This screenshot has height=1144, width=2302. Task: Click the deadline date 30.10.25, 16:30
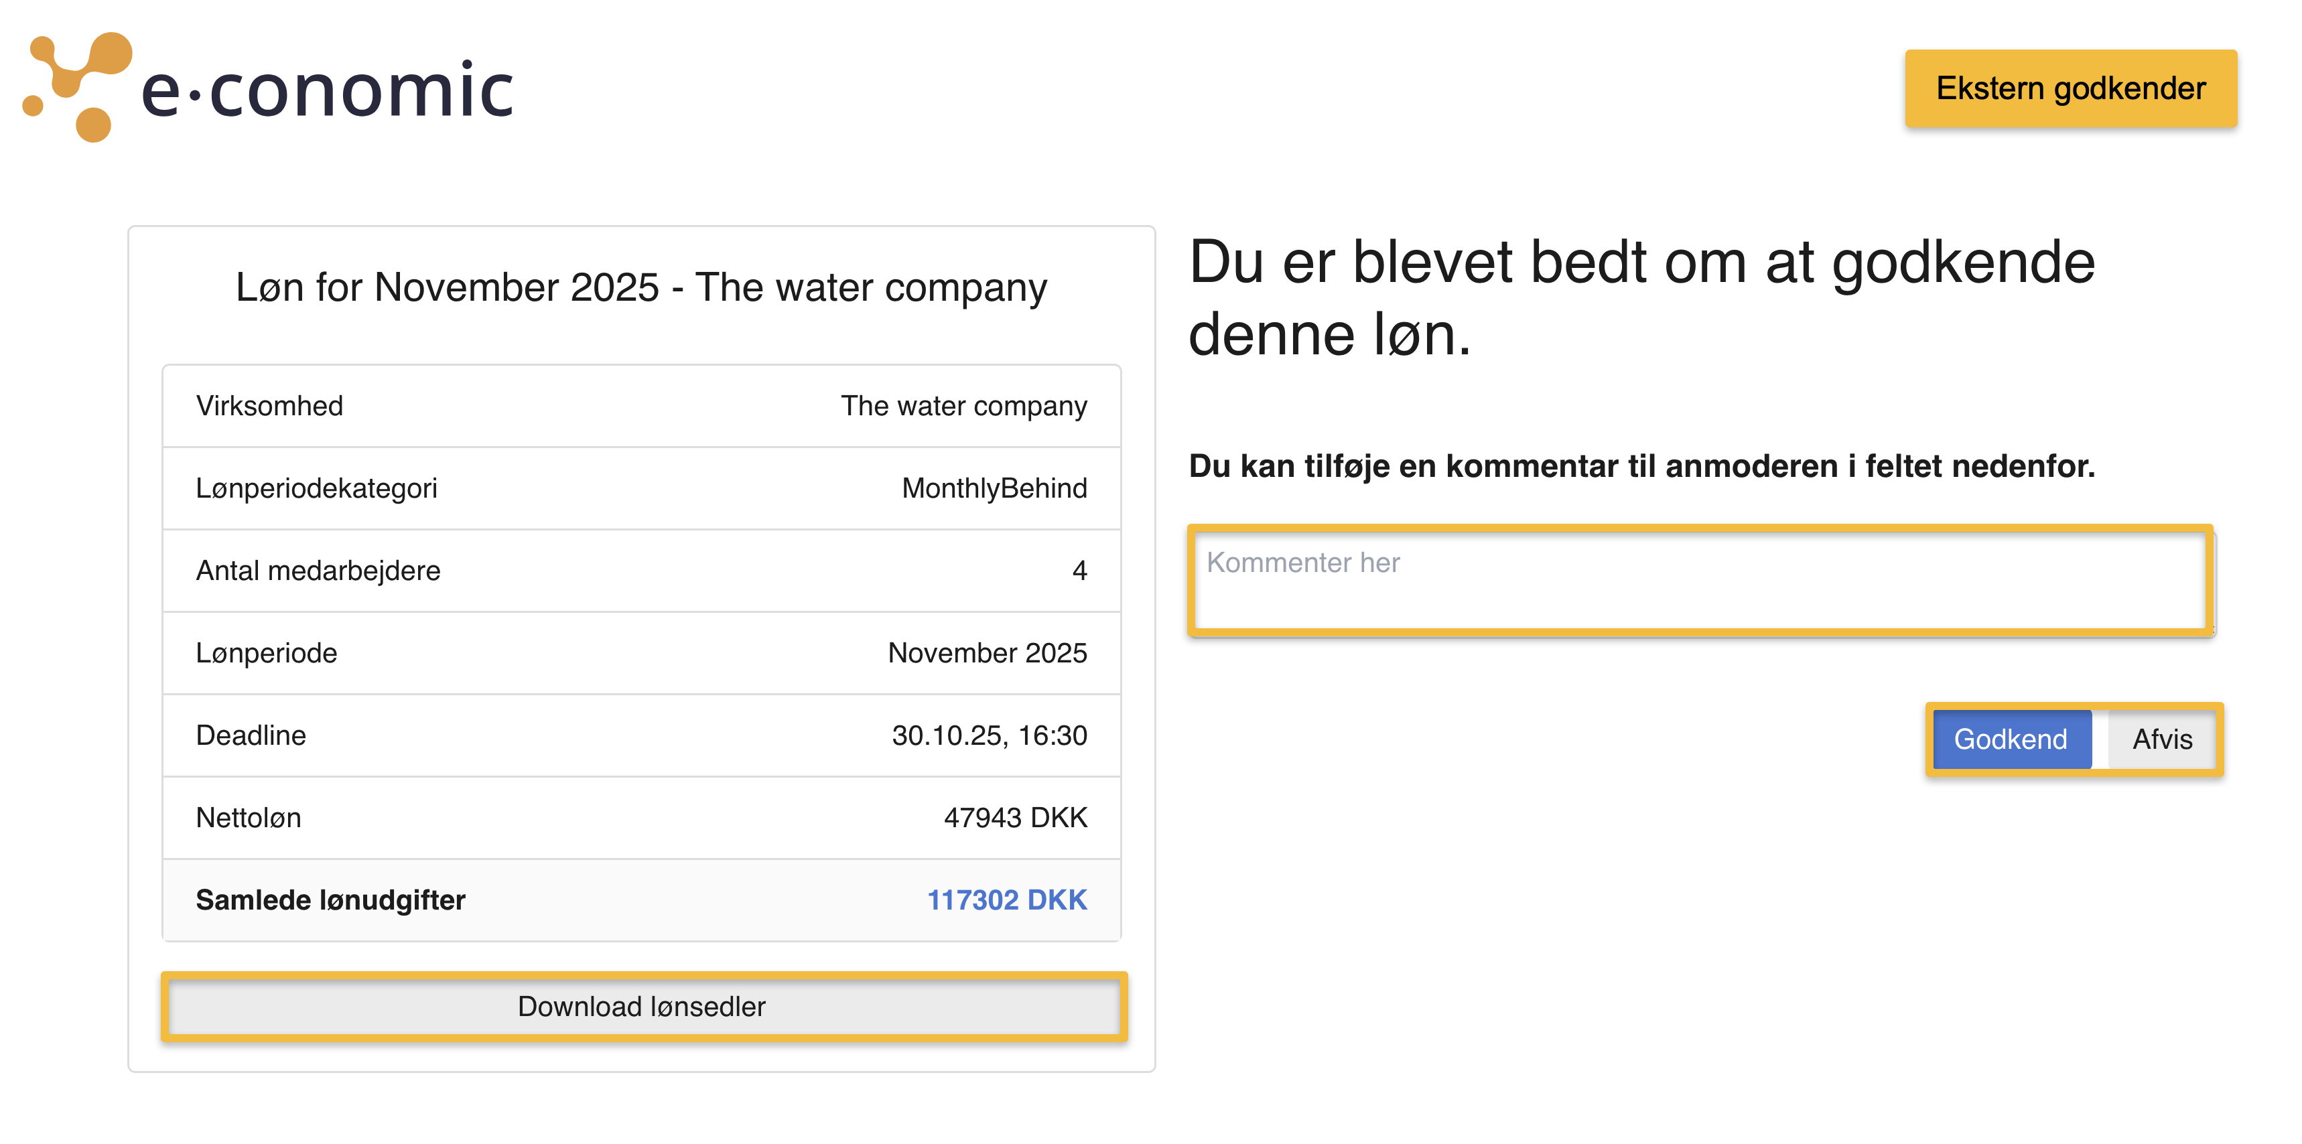coord(990,735)
